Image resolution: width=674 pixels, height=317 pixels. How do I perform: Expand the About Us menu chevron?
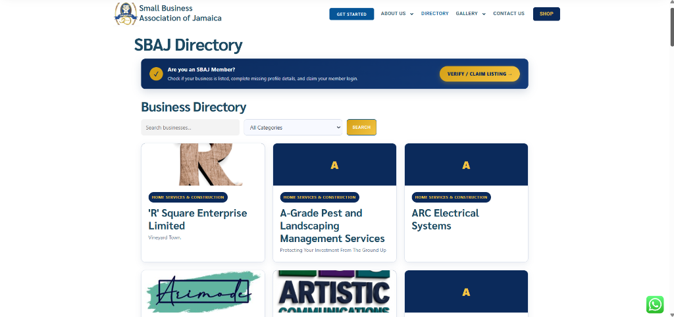tap(412, 14)
